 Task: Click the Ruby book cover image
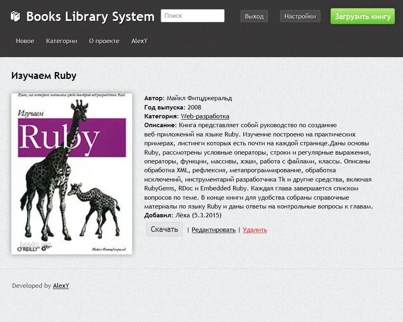point(72,174)
